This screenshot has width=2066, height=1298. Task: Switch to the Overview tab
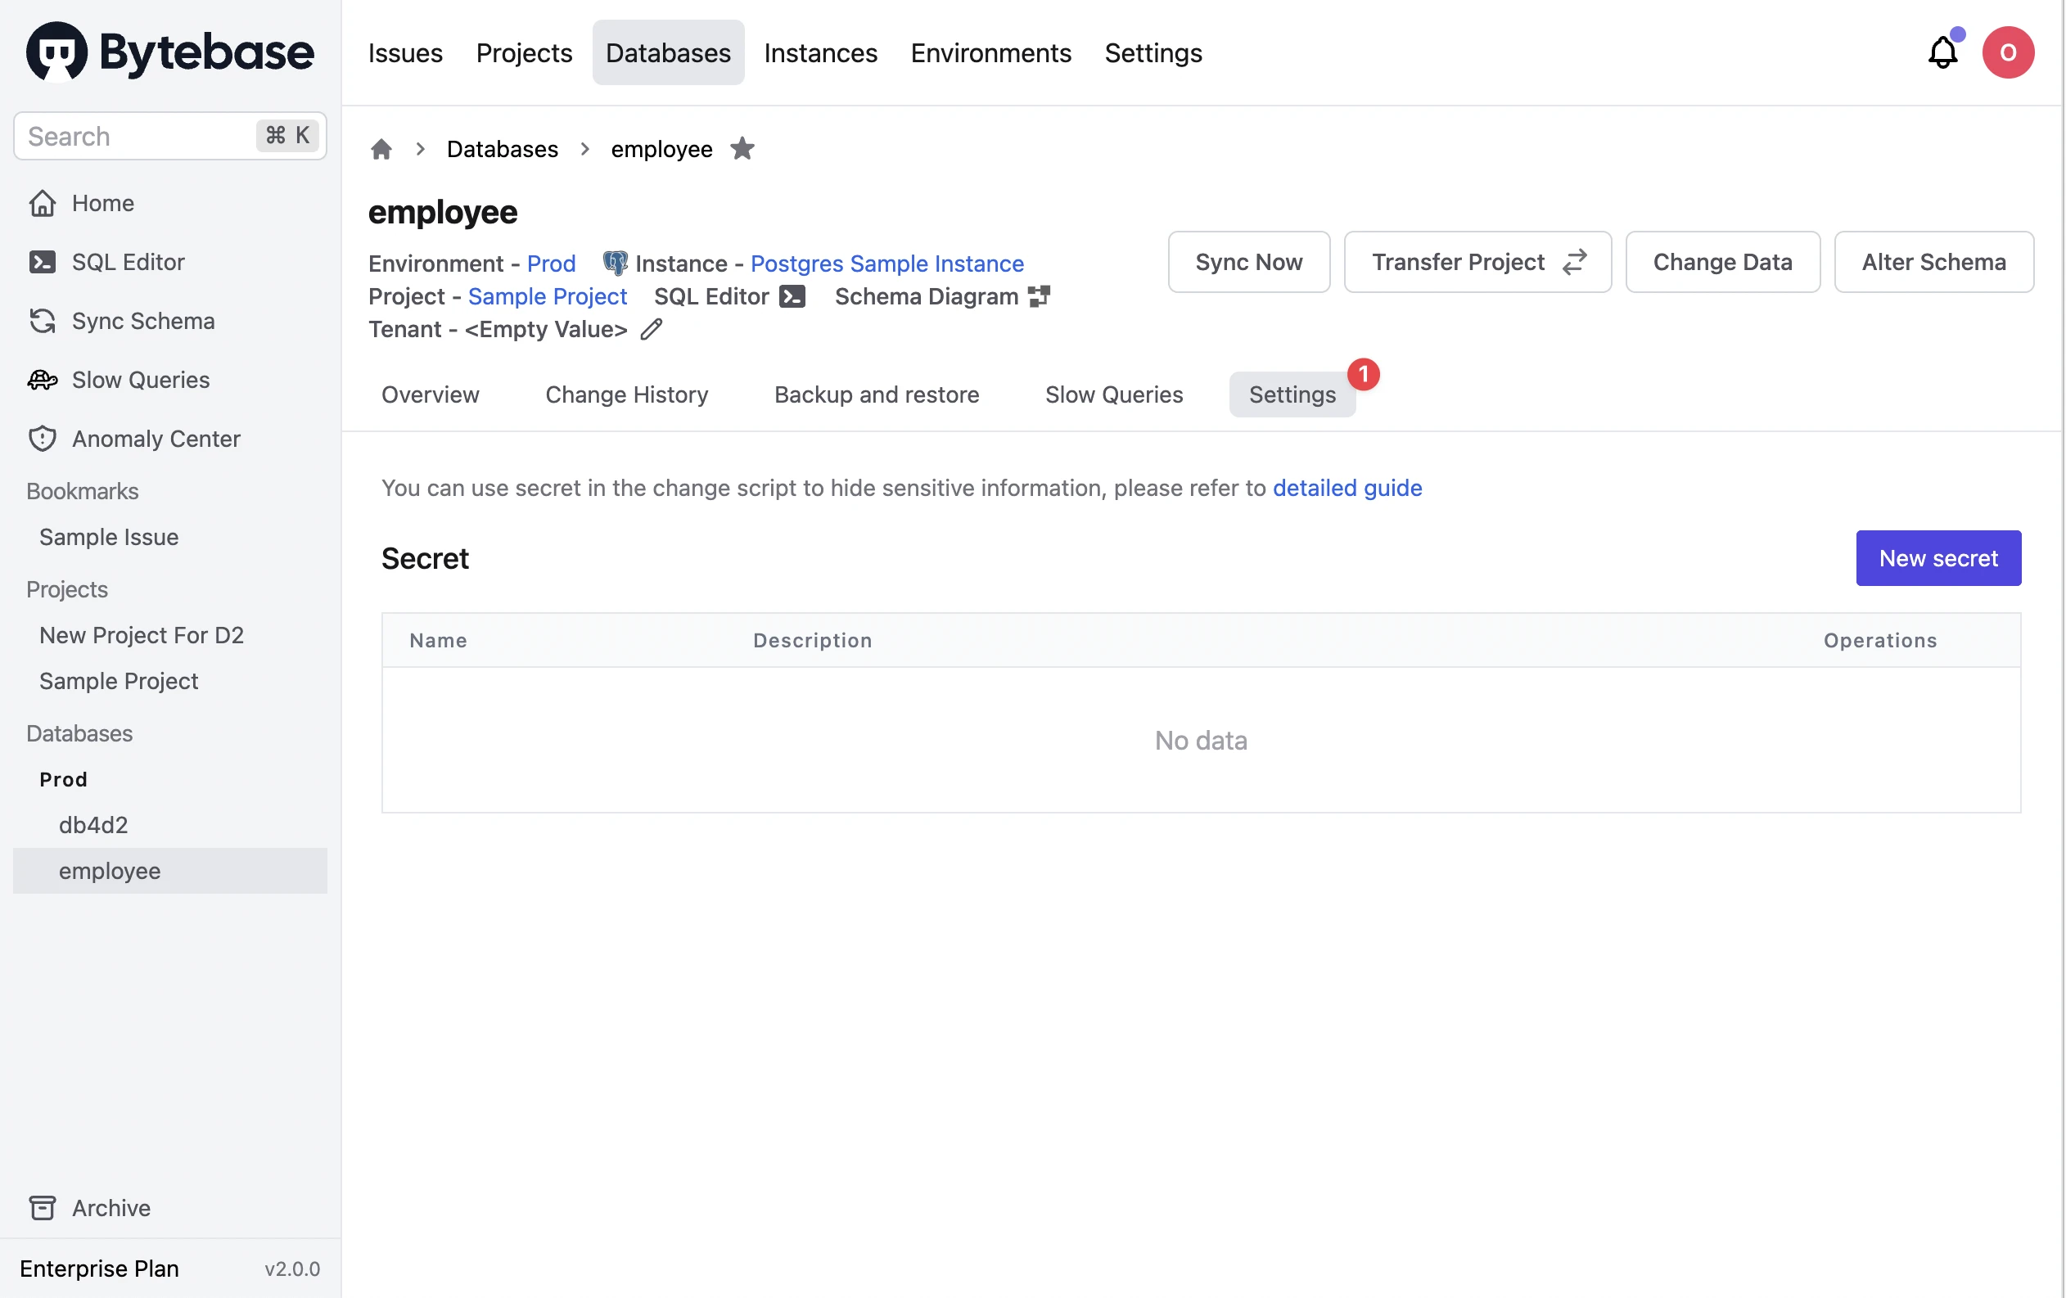click(x=430, y=394)
